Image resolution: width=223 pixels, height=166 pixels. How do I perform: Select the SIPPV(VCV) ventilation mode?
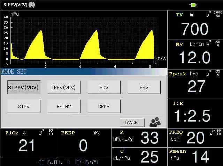coord(24,87)
